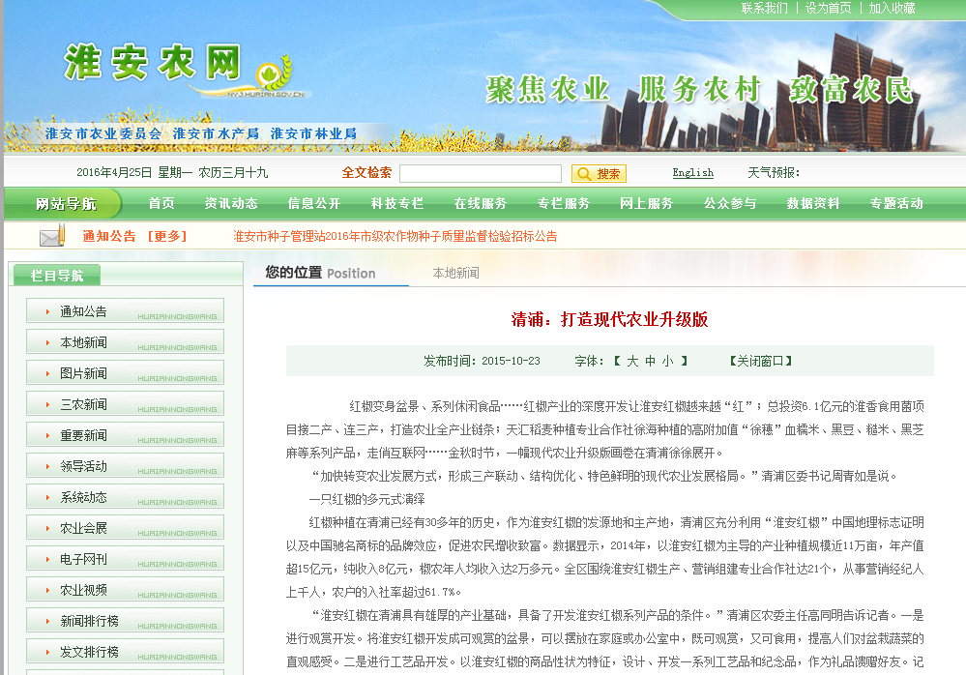Click the magnifier search button
The width and height of the screenshot is (966, 675).
pyautogui.click(x=599, y=174)
